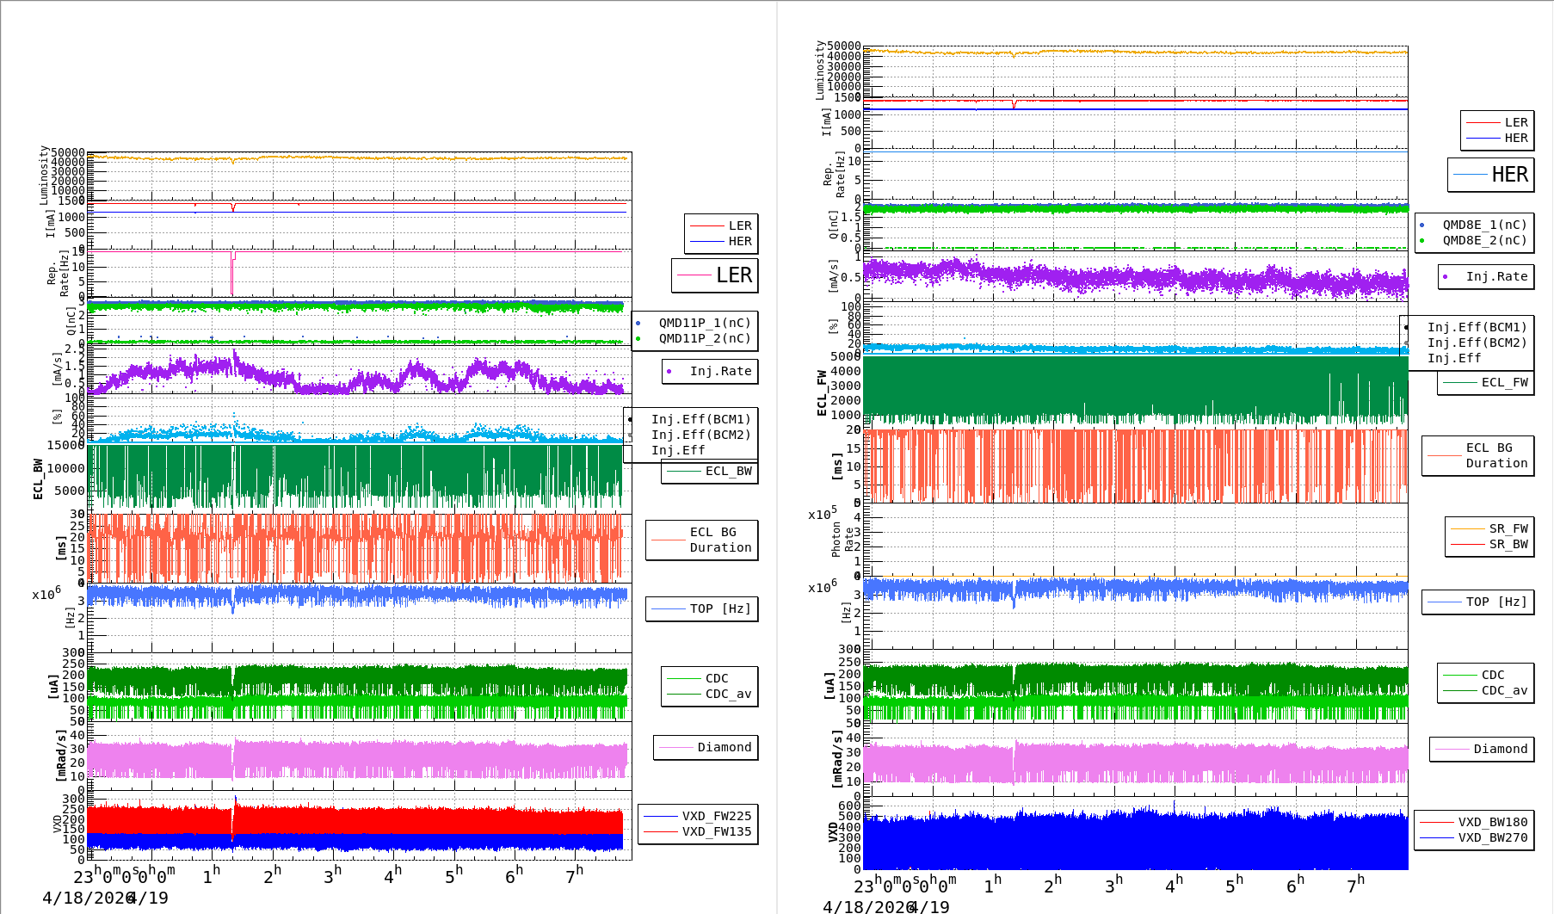Click the large HER rep. rate legend
The image size is (1554, 914).
(1491, 175)
